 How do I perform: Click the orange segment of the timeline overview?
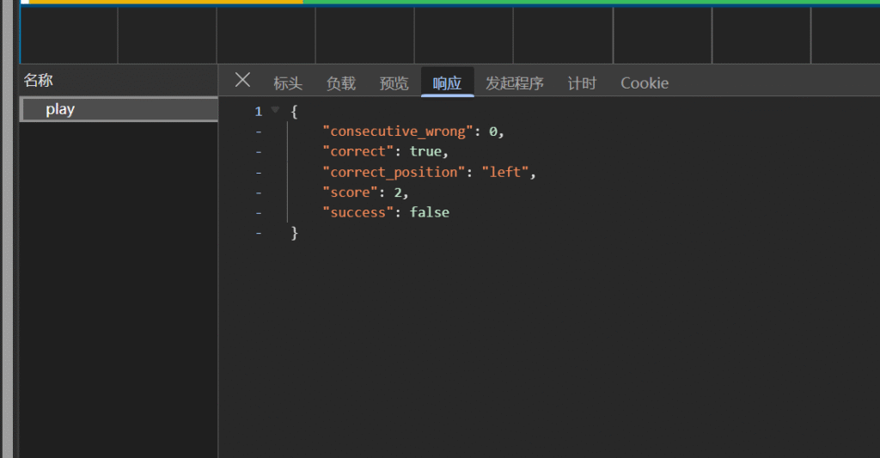click(163, 2)
